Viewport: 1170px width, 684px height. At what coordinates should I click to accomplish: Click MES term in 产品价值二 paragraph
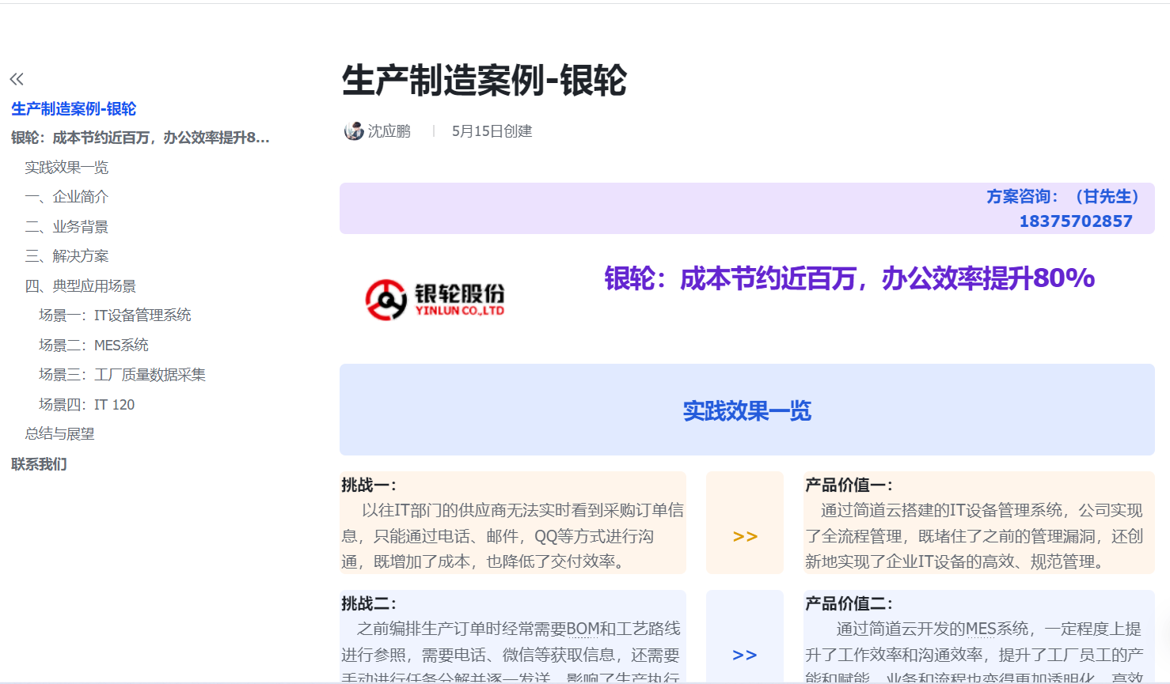pyautogui.click(x=981, y=629)
